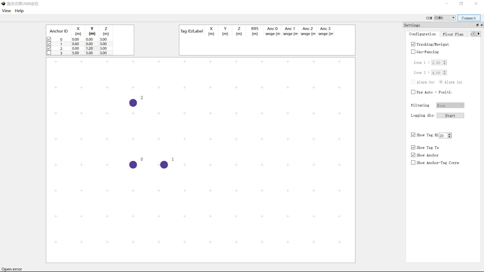Restore down the application window
Image resolution: width=484 pixels, height=272 pixels.
tap(461, 4)
